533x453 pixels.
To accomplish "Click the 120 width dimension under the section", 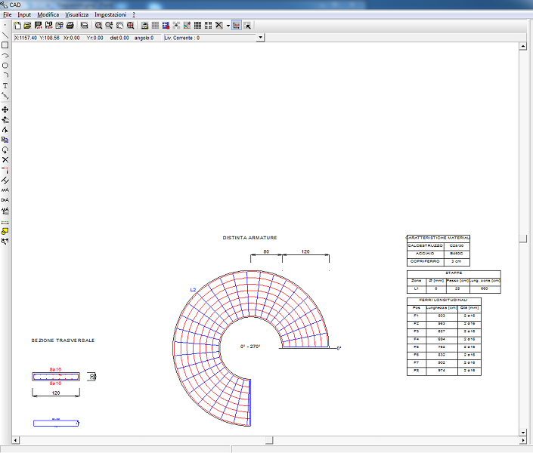I will pos(56,393).
